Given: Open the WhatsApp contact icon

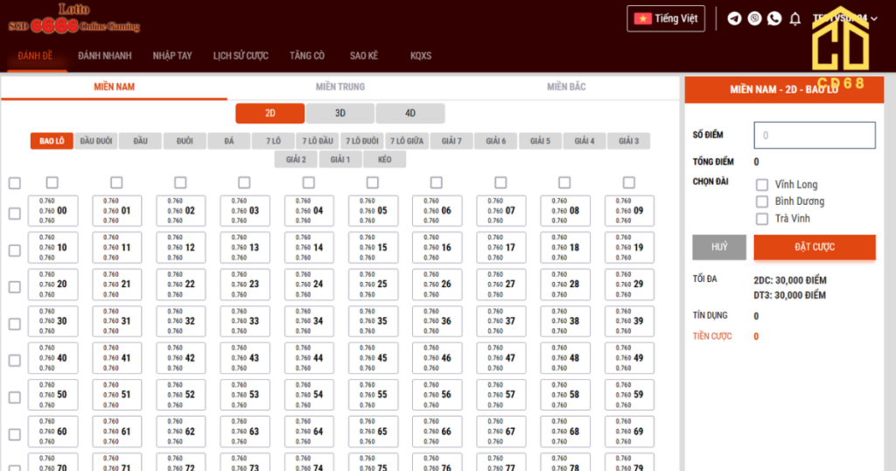Looking at the screenshot, I should [774, 18].
